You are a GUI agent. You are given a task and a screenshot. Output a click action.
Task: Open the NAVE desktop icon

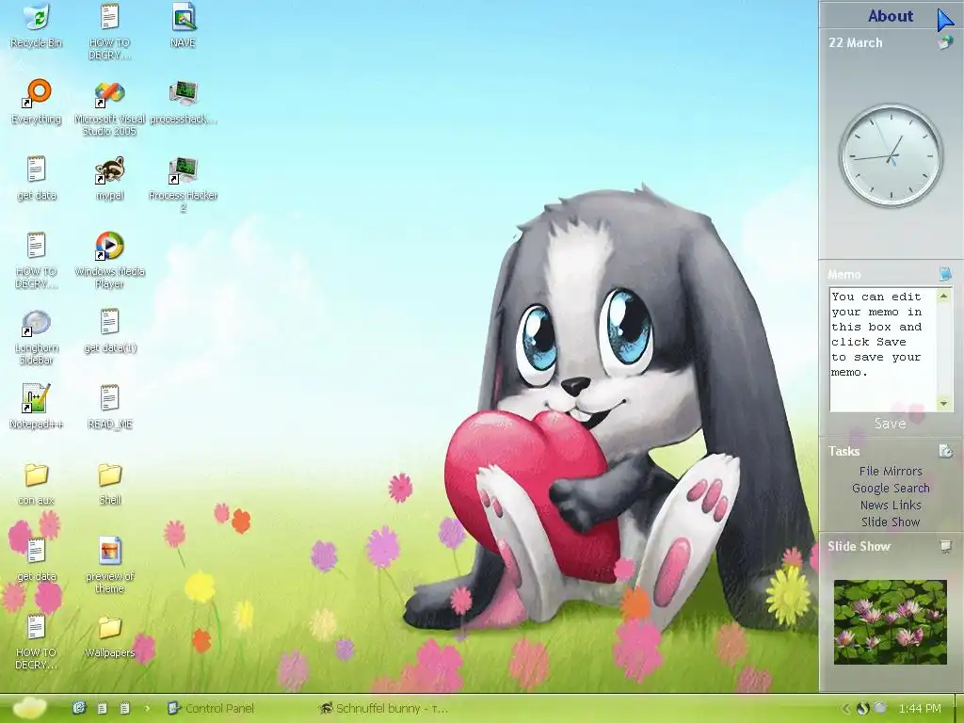coord(183,25)
